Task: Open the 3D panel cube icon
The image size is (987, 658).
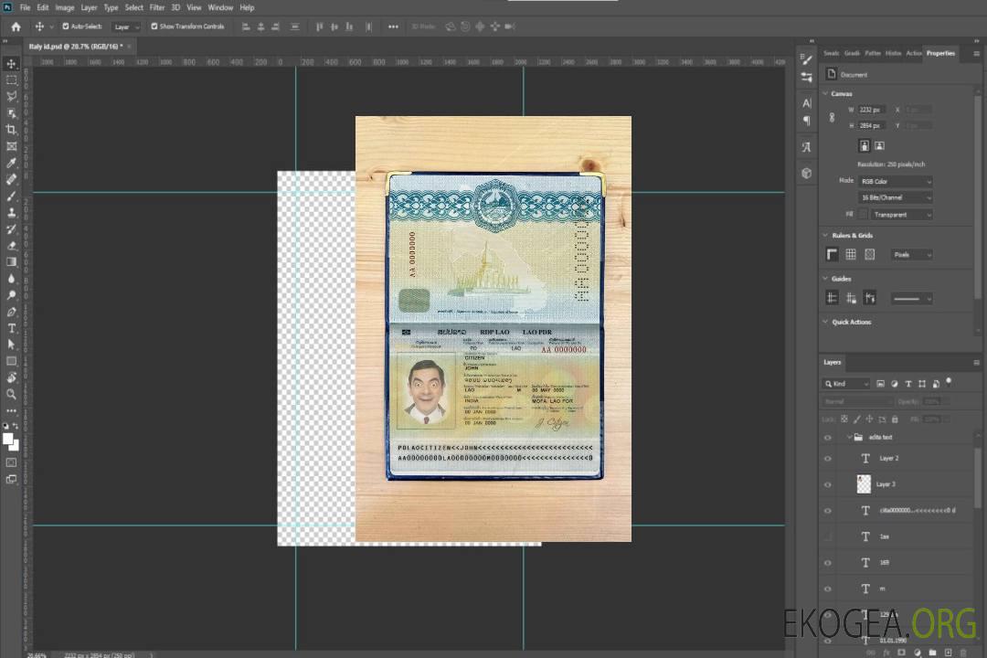Action: [806, 173]
